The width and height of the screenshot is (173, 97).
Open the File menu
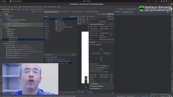coord(2,7)
